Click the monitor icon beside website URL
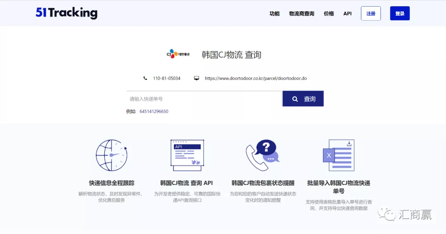446x234 pixels. tap(197, 78)
